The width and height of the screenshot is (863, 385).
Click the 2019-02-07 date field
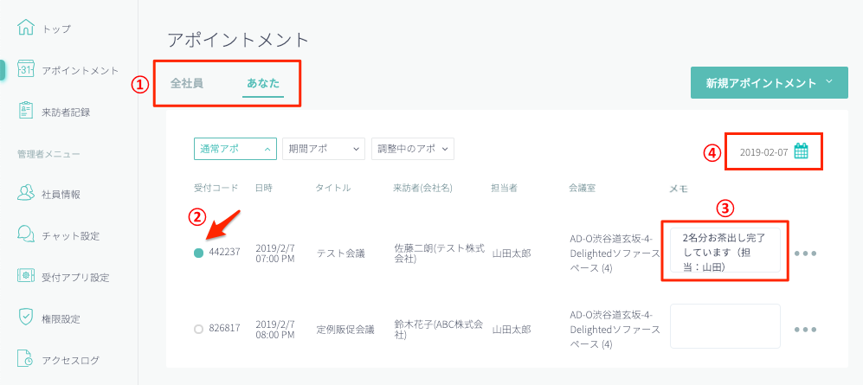[763, 152]
